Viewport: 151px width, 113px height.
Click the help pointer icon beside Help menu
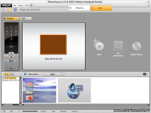[31, 5]
